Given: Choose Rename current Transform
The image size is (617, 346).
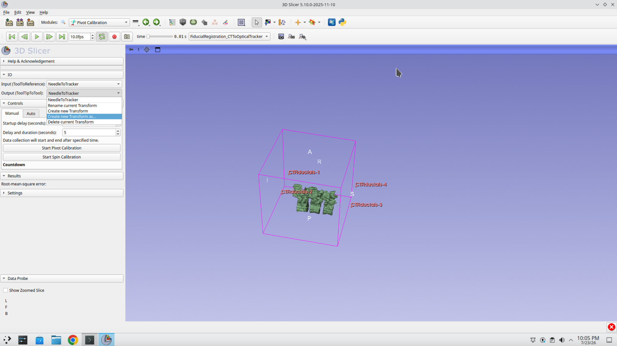Looking at the screenshot, I should 84,106.
